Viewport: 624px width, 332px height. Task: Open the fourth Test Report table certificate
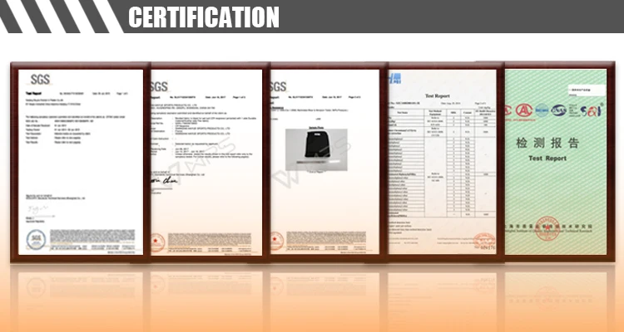pyautogui.click(x=441, y=158)
